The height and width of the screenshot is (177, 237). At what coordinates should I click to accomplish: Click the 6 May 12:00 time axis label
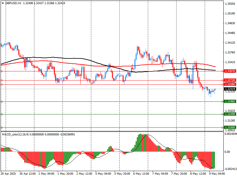click(x=141, y=174)
